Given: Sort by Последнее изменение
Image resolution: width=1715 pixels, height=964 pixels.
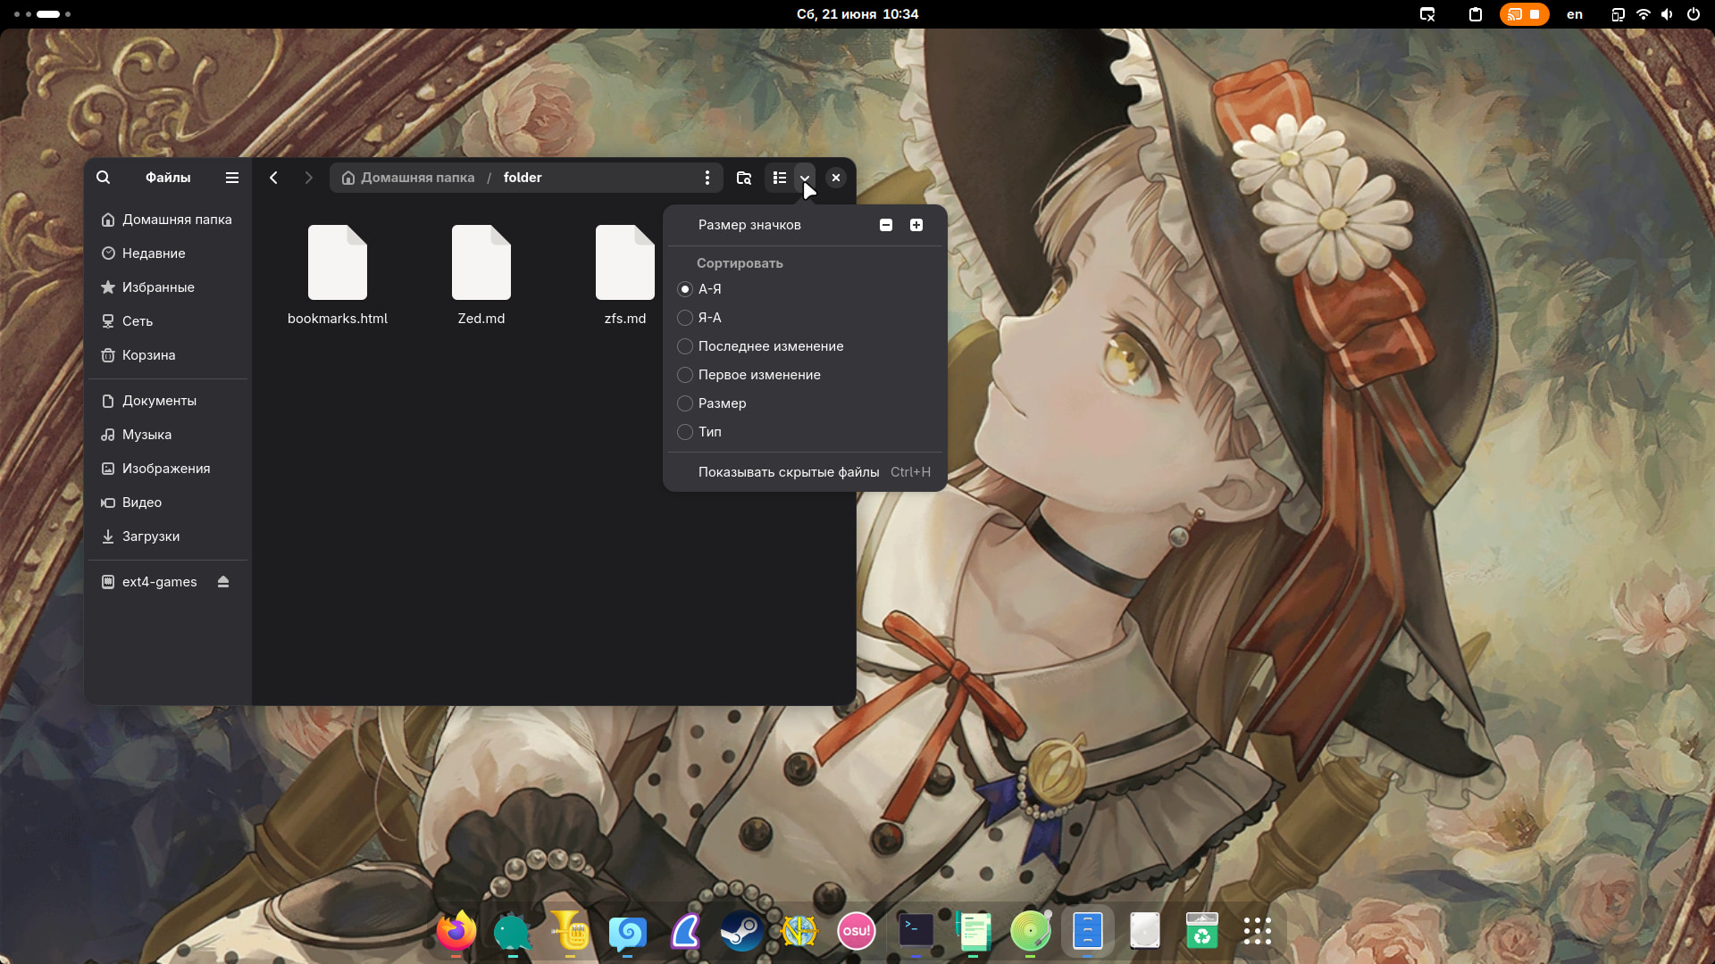Looking at the screenshot, I should click(x=805, y=346).
